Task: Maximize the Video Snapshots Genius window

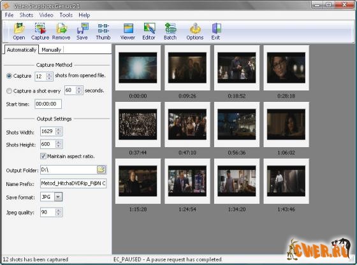Action: point(329,4)
